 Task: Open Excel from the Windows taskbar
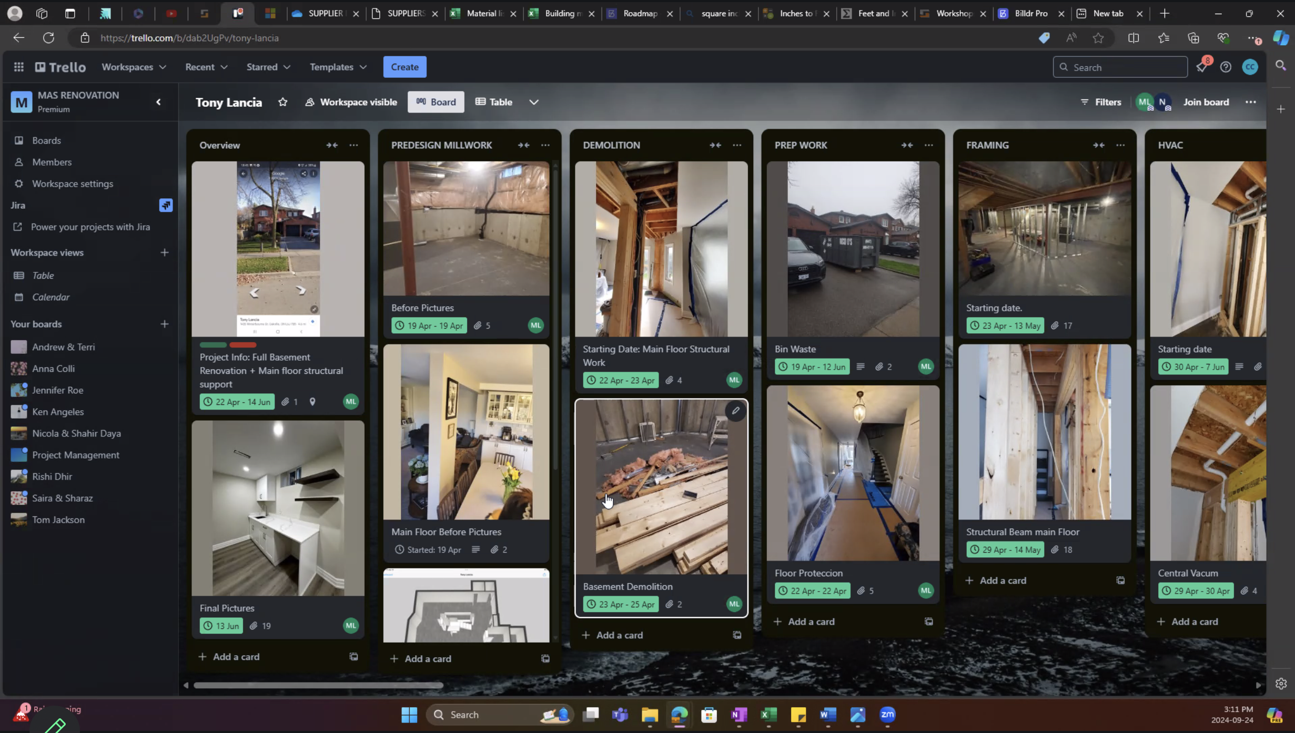[768, 715]
